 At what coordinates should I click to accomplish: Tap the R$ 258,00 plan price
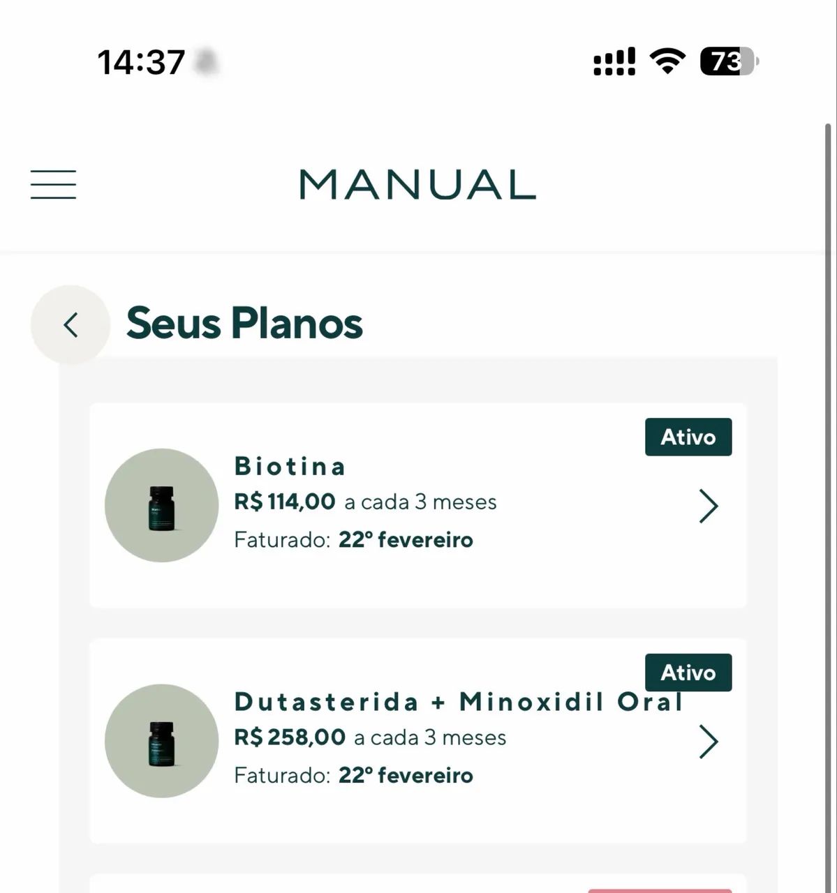click(x=290, y=737)
